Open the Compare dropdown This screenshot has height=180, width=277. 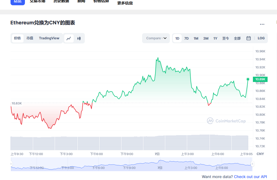tap(156, 38)
